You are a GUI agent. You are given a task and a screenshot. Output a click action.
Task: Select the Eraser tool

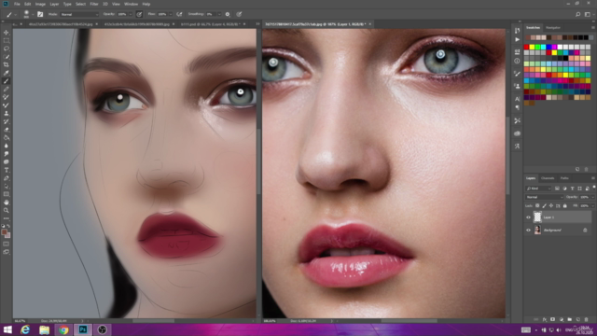click(x=7, y=130)
